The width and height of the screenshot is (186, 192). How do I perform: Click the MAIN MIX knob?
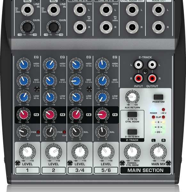click(x=158, y=152)
